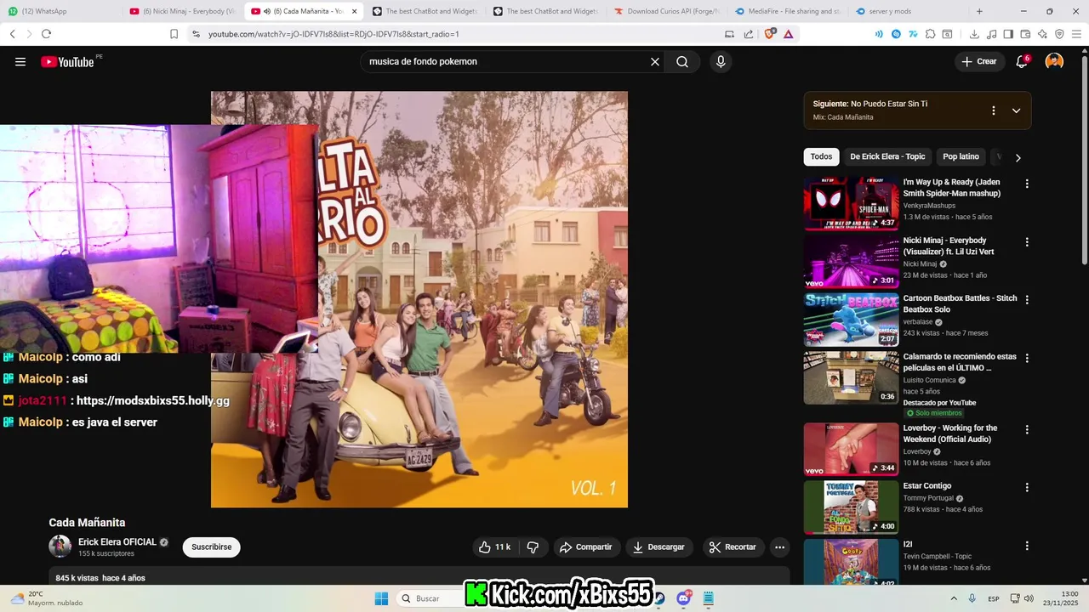Share this page from address bar
Viewport: 1089px width, 612px height.
coord(749,34)
